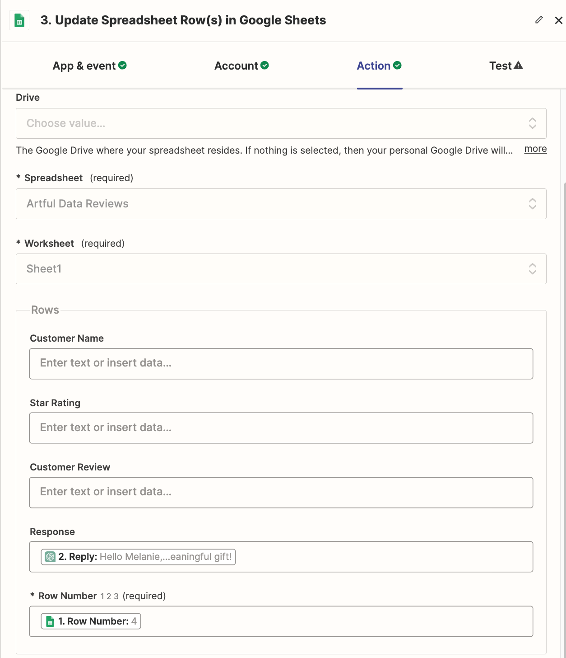Select the "1. Row Number: 4" pill
This screenshot has width=566, height=658.
pyautogui.click(x=97, y=621)
